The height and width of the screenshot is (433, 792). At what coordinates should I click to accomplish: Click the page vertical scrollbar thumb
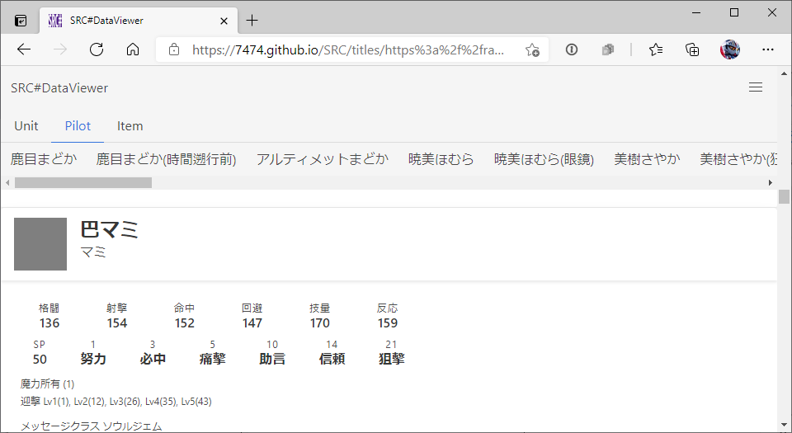pyautogui.click(x=784, y=196)
